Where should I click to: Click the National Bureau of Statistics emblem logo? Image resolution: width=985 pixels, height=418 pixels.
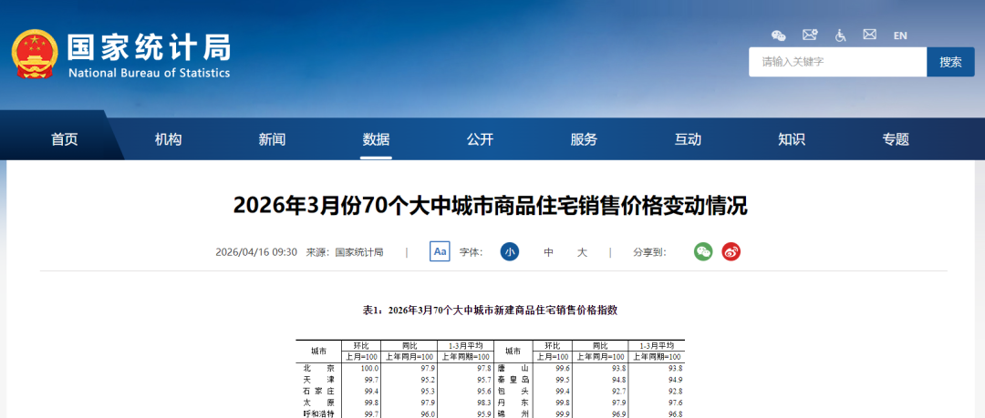[x=35, y=54]
